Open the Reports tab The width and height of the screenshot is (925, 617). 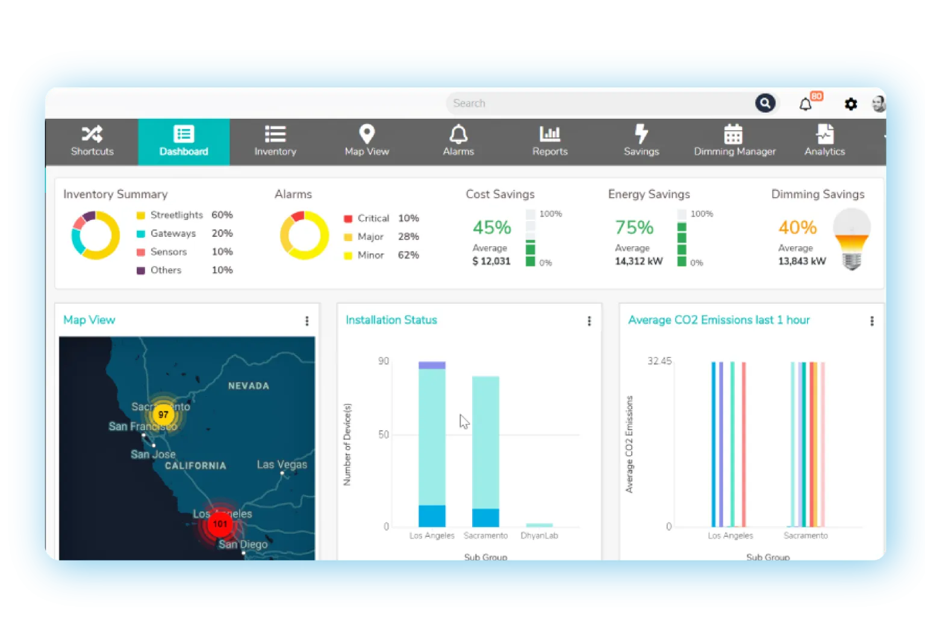coord(550,142)
